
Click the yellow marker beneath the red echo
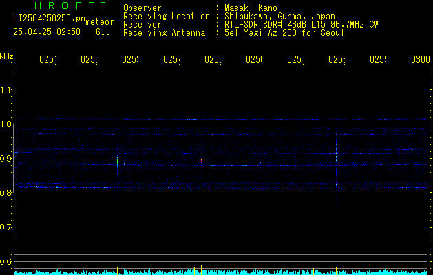(x=201, y=269)
